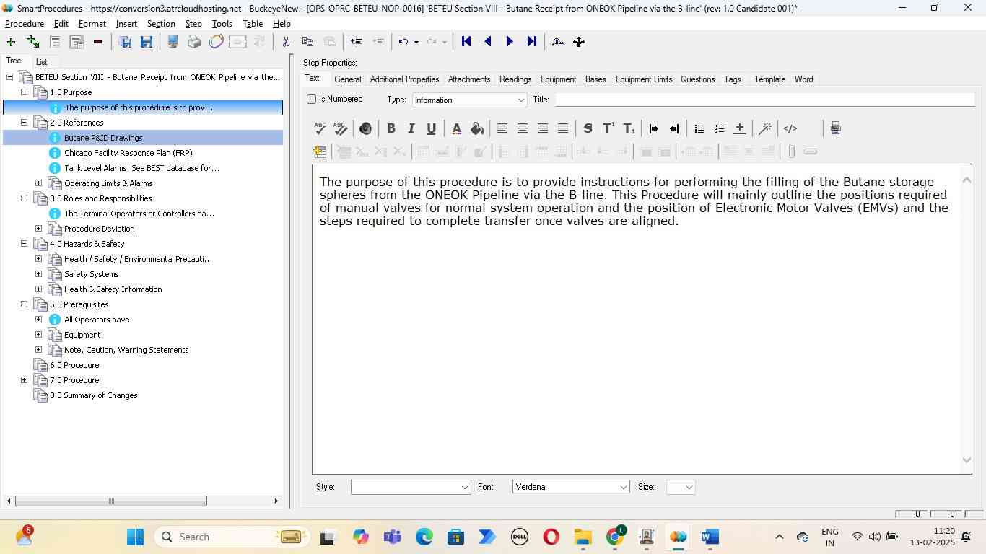Open File Explorer from the taskbar
This screenshot has width=986, height=554.
(x=583, y=537)
